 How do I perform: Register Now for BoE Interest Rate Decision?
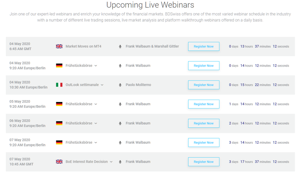pos(204,162)
